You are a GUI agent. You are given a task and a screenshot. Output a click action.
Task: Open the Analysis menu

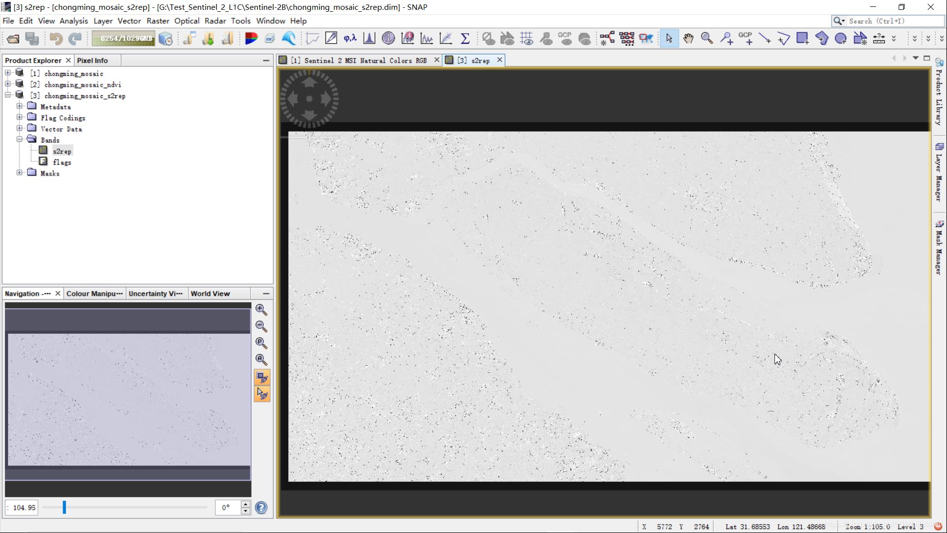click(x=73, y=20)
